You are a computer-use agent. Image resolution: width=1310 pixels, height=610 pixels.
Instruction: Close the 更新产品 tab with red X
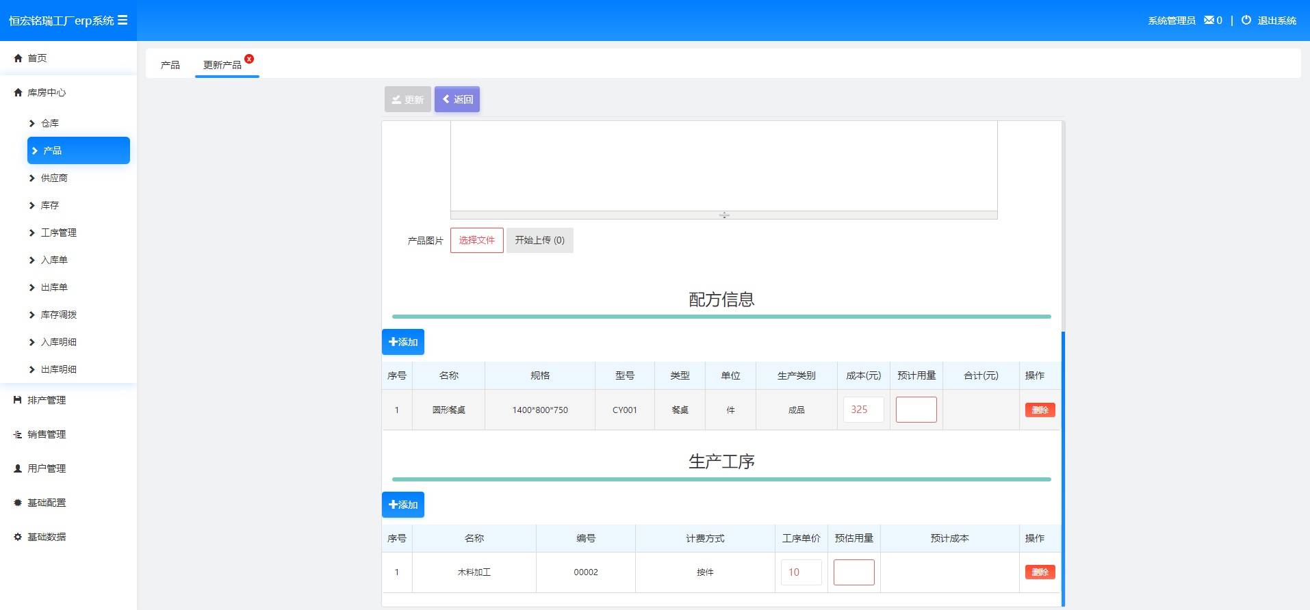tap(249, 59)
